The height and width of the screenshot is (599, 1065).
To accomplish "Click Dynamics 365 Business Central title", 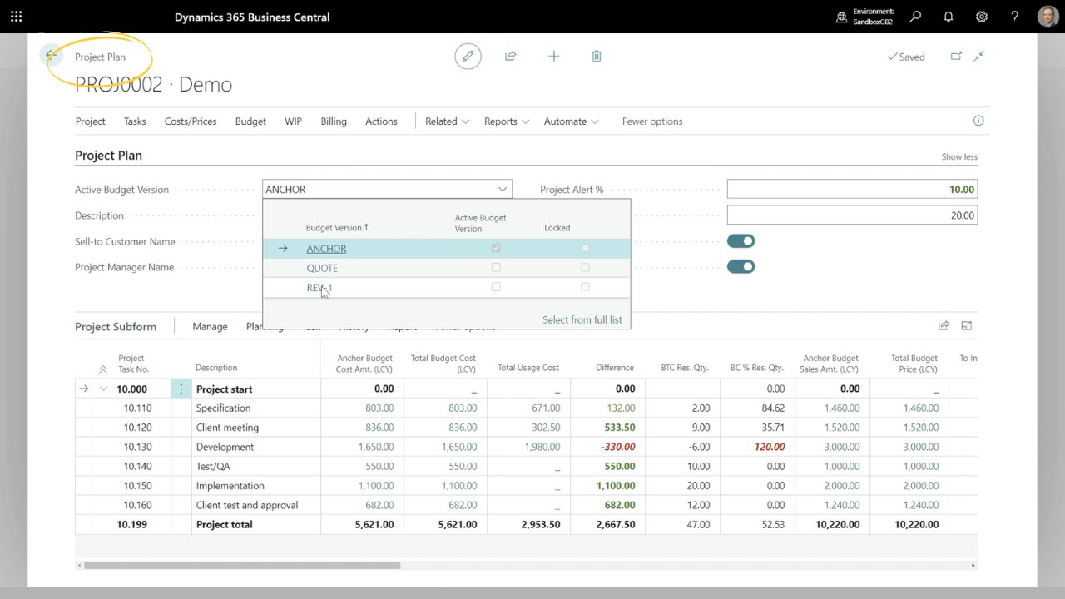I will 252,17.
